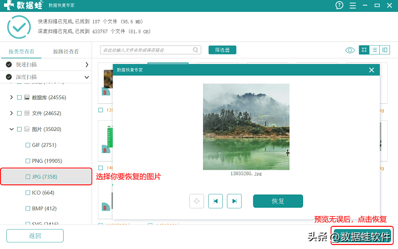
Task: Select the ICO (664) label
Action: click(x=43, y=193)
